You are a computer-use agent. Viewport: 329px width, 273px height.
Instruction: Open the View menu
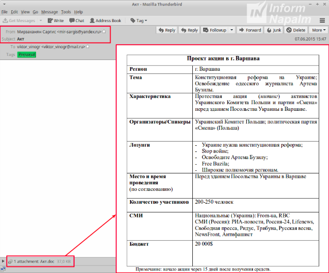25,12
